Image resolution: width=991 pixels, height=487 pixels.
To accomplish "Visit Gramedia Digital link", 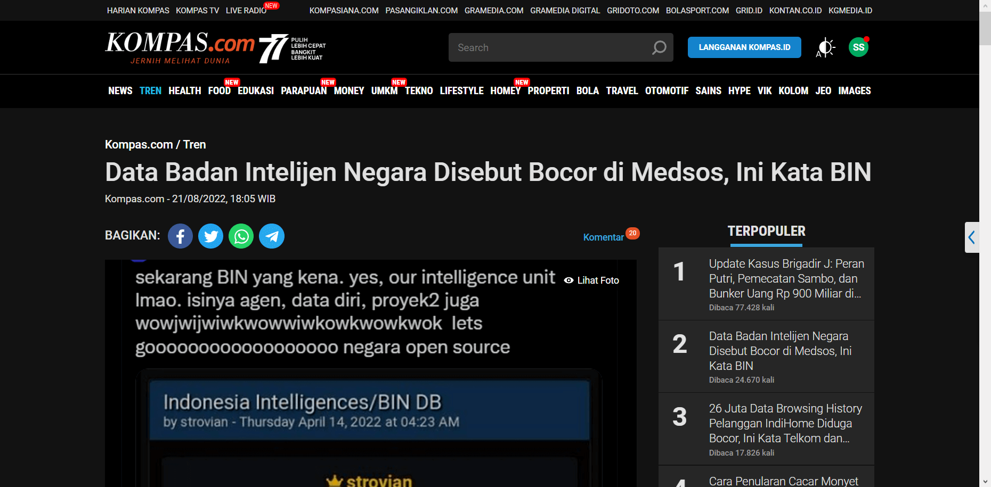I will (565, 11).
